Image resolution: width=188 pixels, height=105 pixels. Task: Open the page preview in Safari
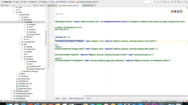click(x=178, y=11)
